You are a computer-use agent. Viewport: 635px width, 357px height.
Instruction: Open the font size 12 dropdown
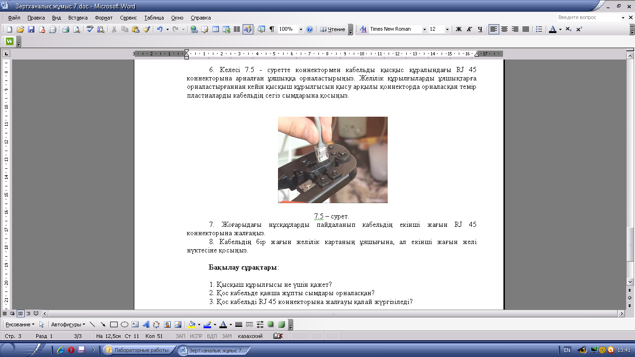447,29
